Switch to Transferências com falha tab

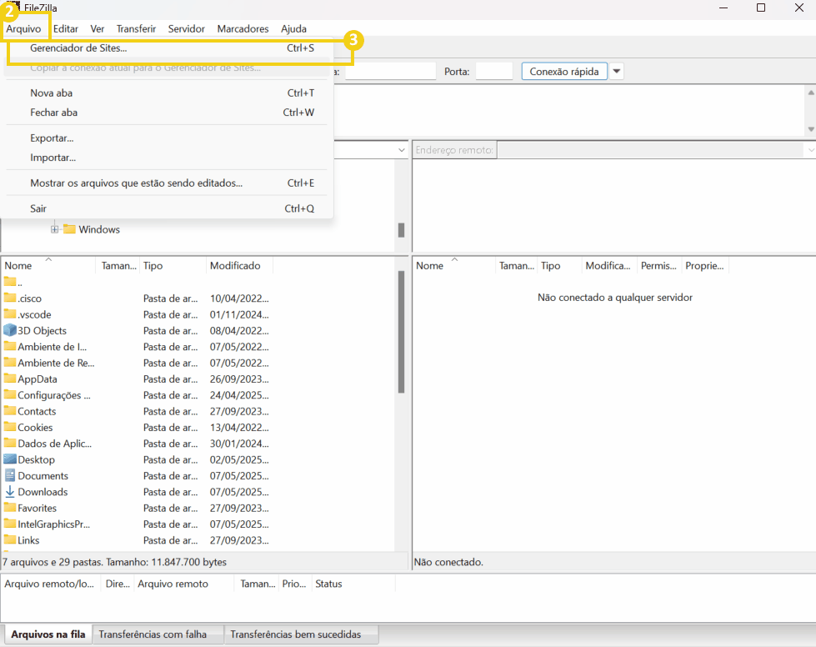click(158, 634)
